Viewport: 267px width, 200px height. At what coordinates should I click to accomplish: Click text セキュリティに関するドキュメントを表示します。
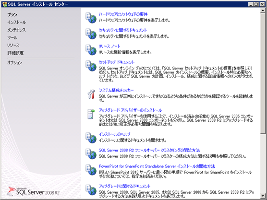(x=134, y=36)
